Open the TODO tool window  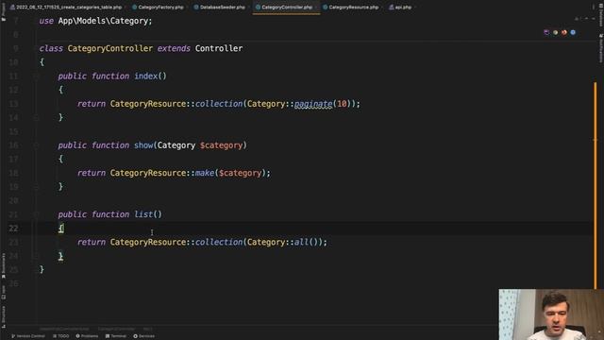pyautogui.click(x=60, y=336)
